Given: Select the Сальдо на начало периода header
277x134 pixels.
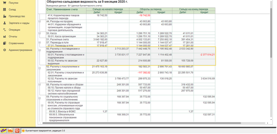Looking at the screenshot, I should [108, 9].
